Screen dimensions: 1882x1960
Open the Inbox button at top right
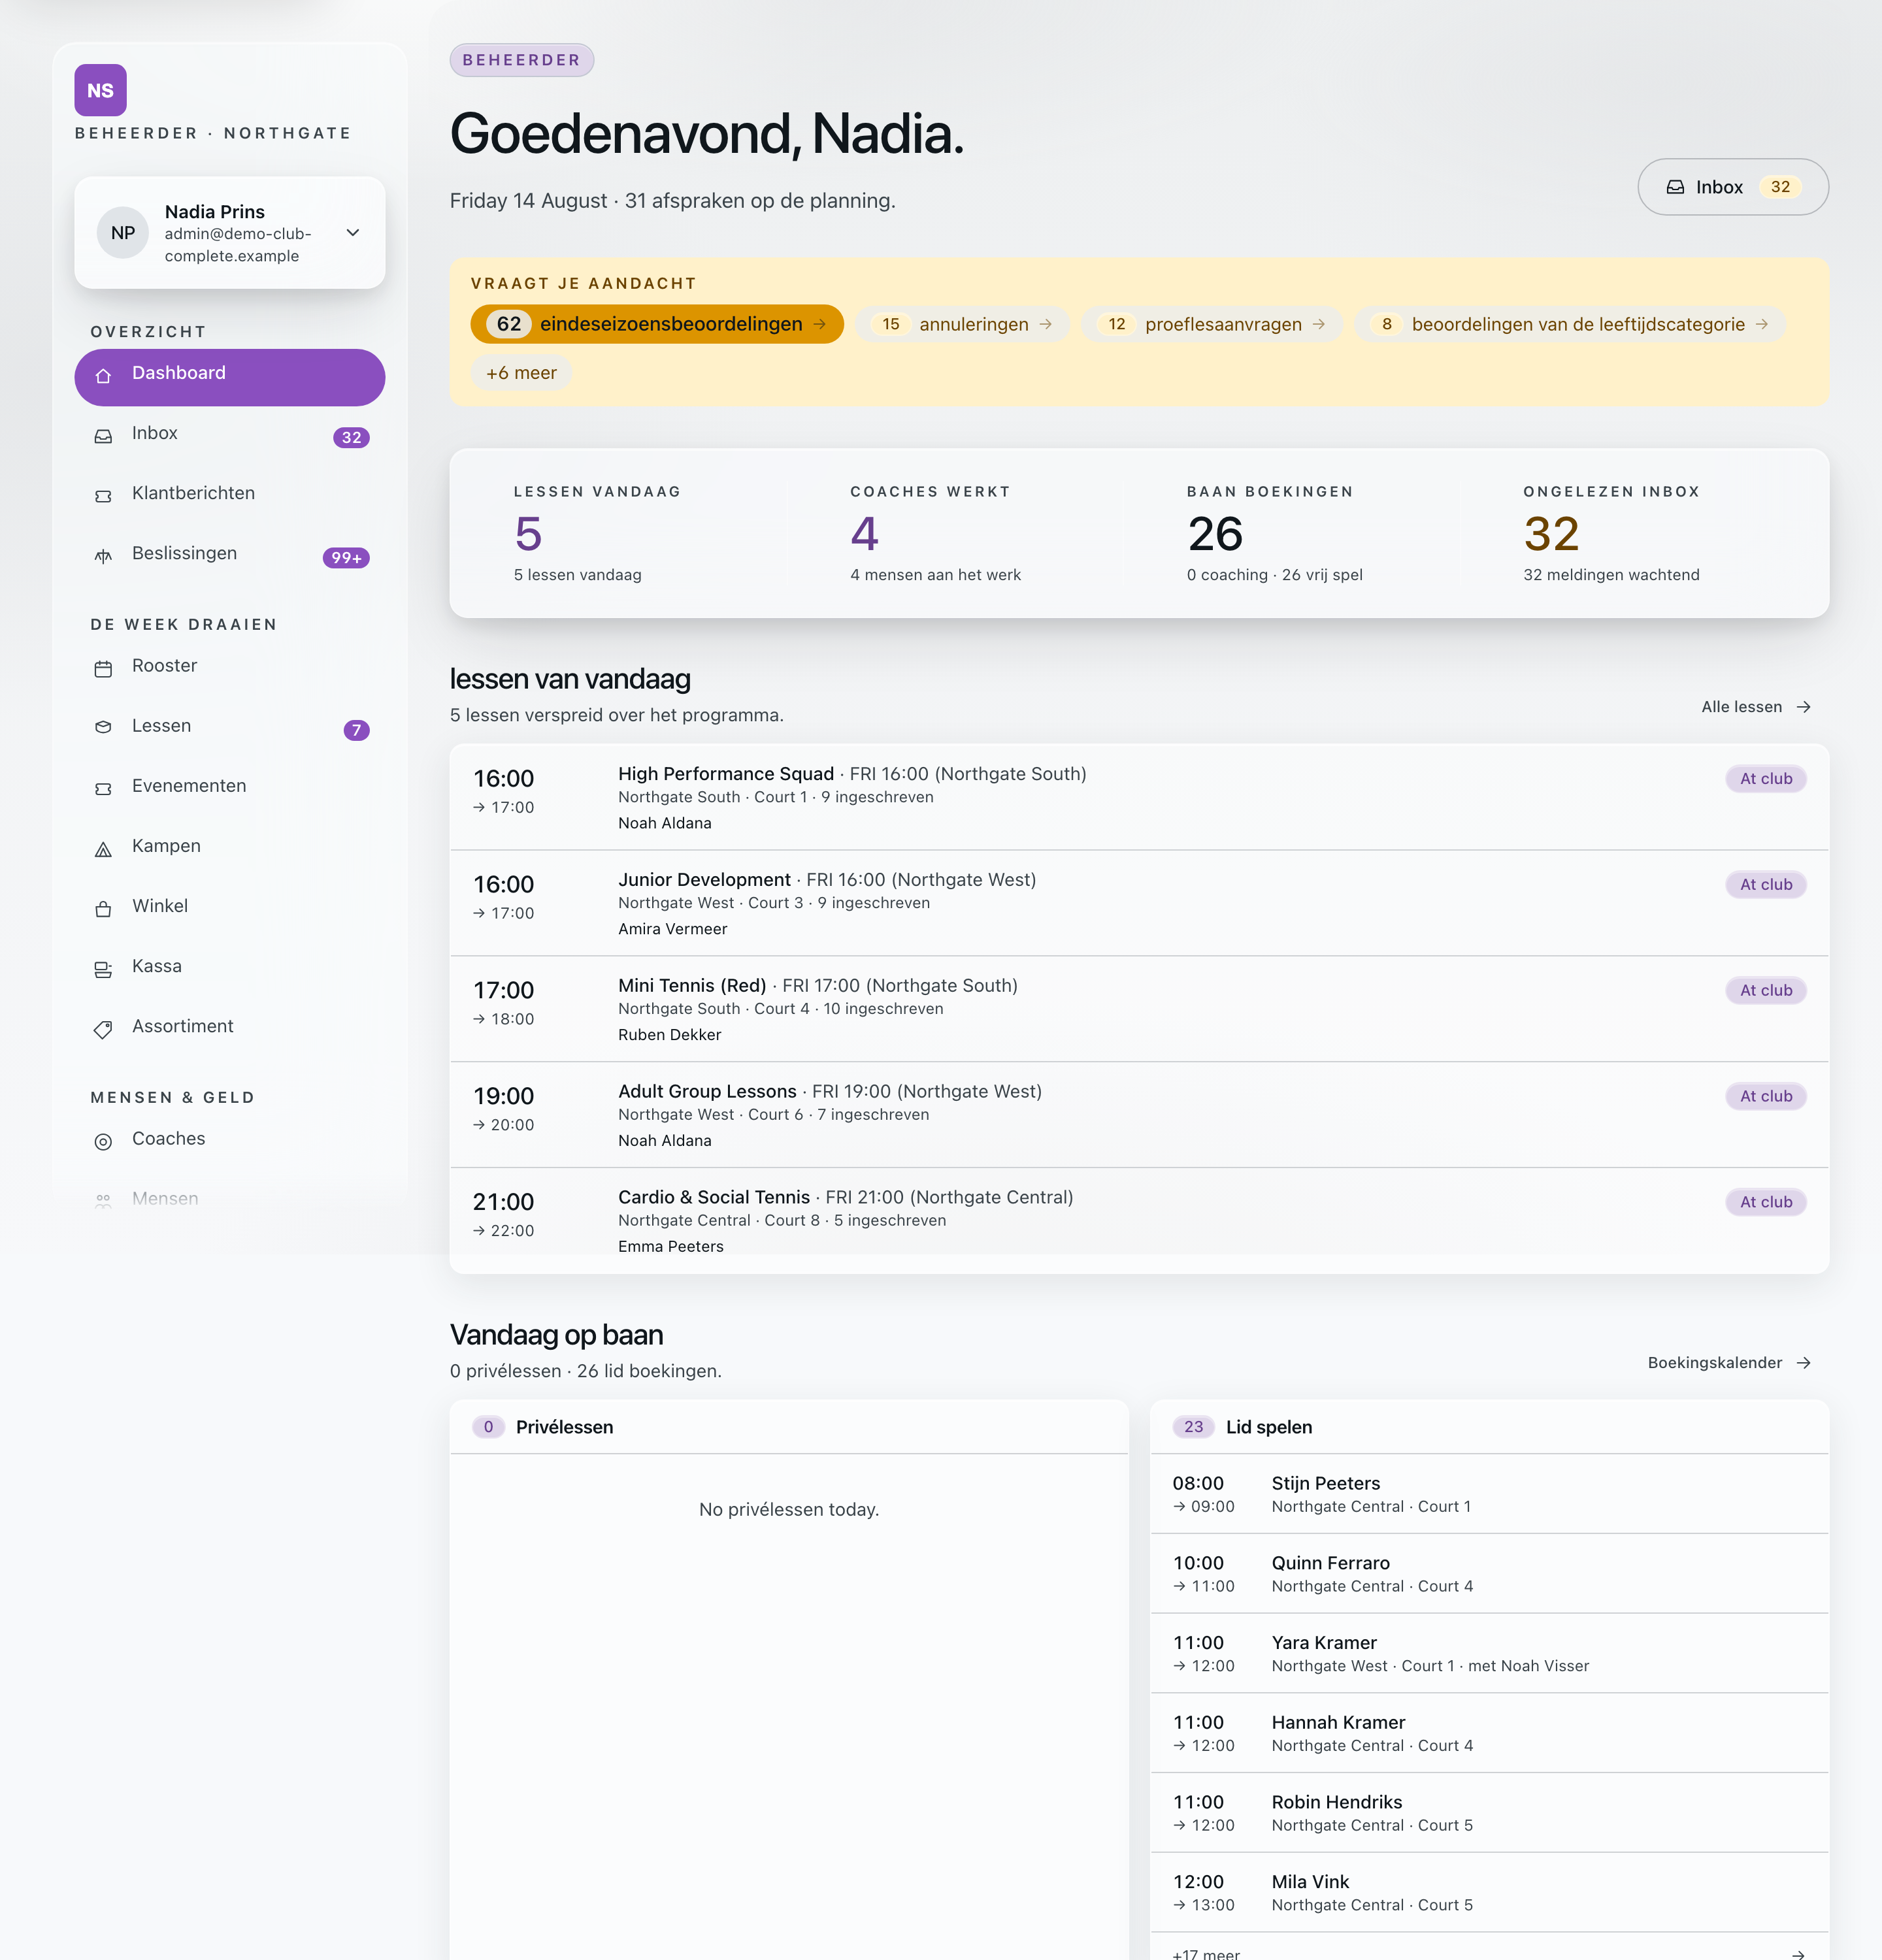point(1733,187)
